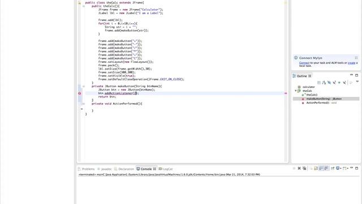
Task: Remove All Terminated Launches in Console
Action: coord(304,168)
